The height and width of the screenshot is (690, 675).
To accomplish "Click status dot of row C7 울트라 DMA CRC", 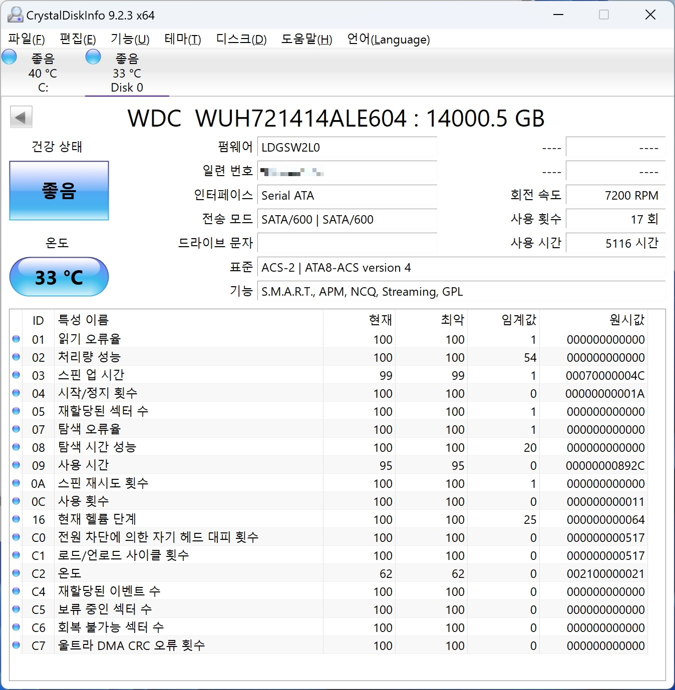I will tap(16, 645).
